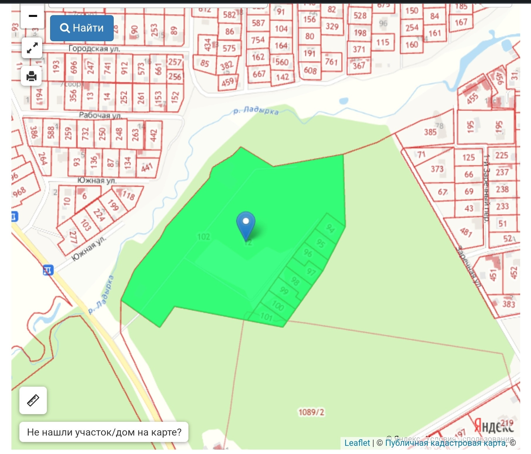Screen dimensions: 531x454
Task: Select parcel 100 in green zone
Action: pos(278,306)
